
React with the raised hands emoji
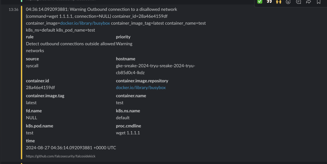(x=279, y=2)
